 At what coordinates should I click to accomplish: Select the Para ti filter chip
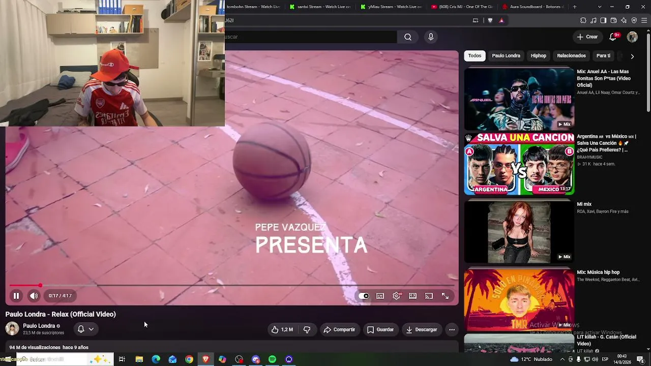point(603,56)
